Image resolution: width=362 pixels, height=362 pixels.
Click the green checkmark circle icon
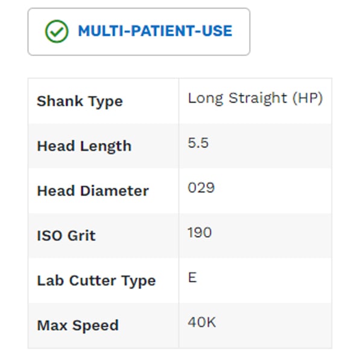[57, 31]
